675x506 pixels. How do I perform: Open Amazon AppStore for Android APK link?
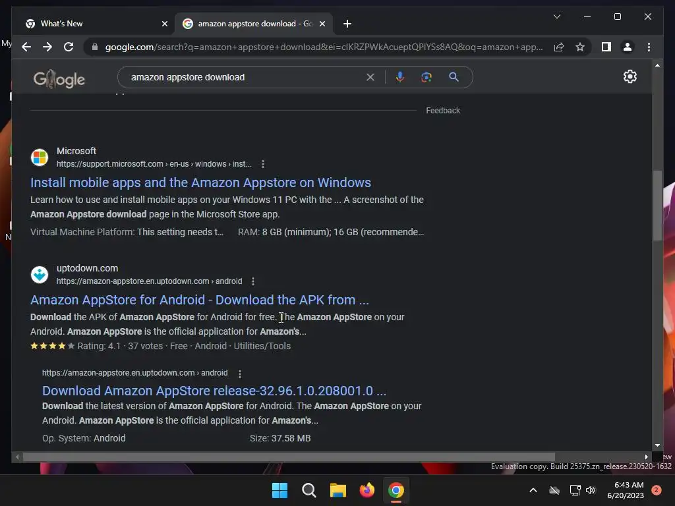[x=200, y=300]
